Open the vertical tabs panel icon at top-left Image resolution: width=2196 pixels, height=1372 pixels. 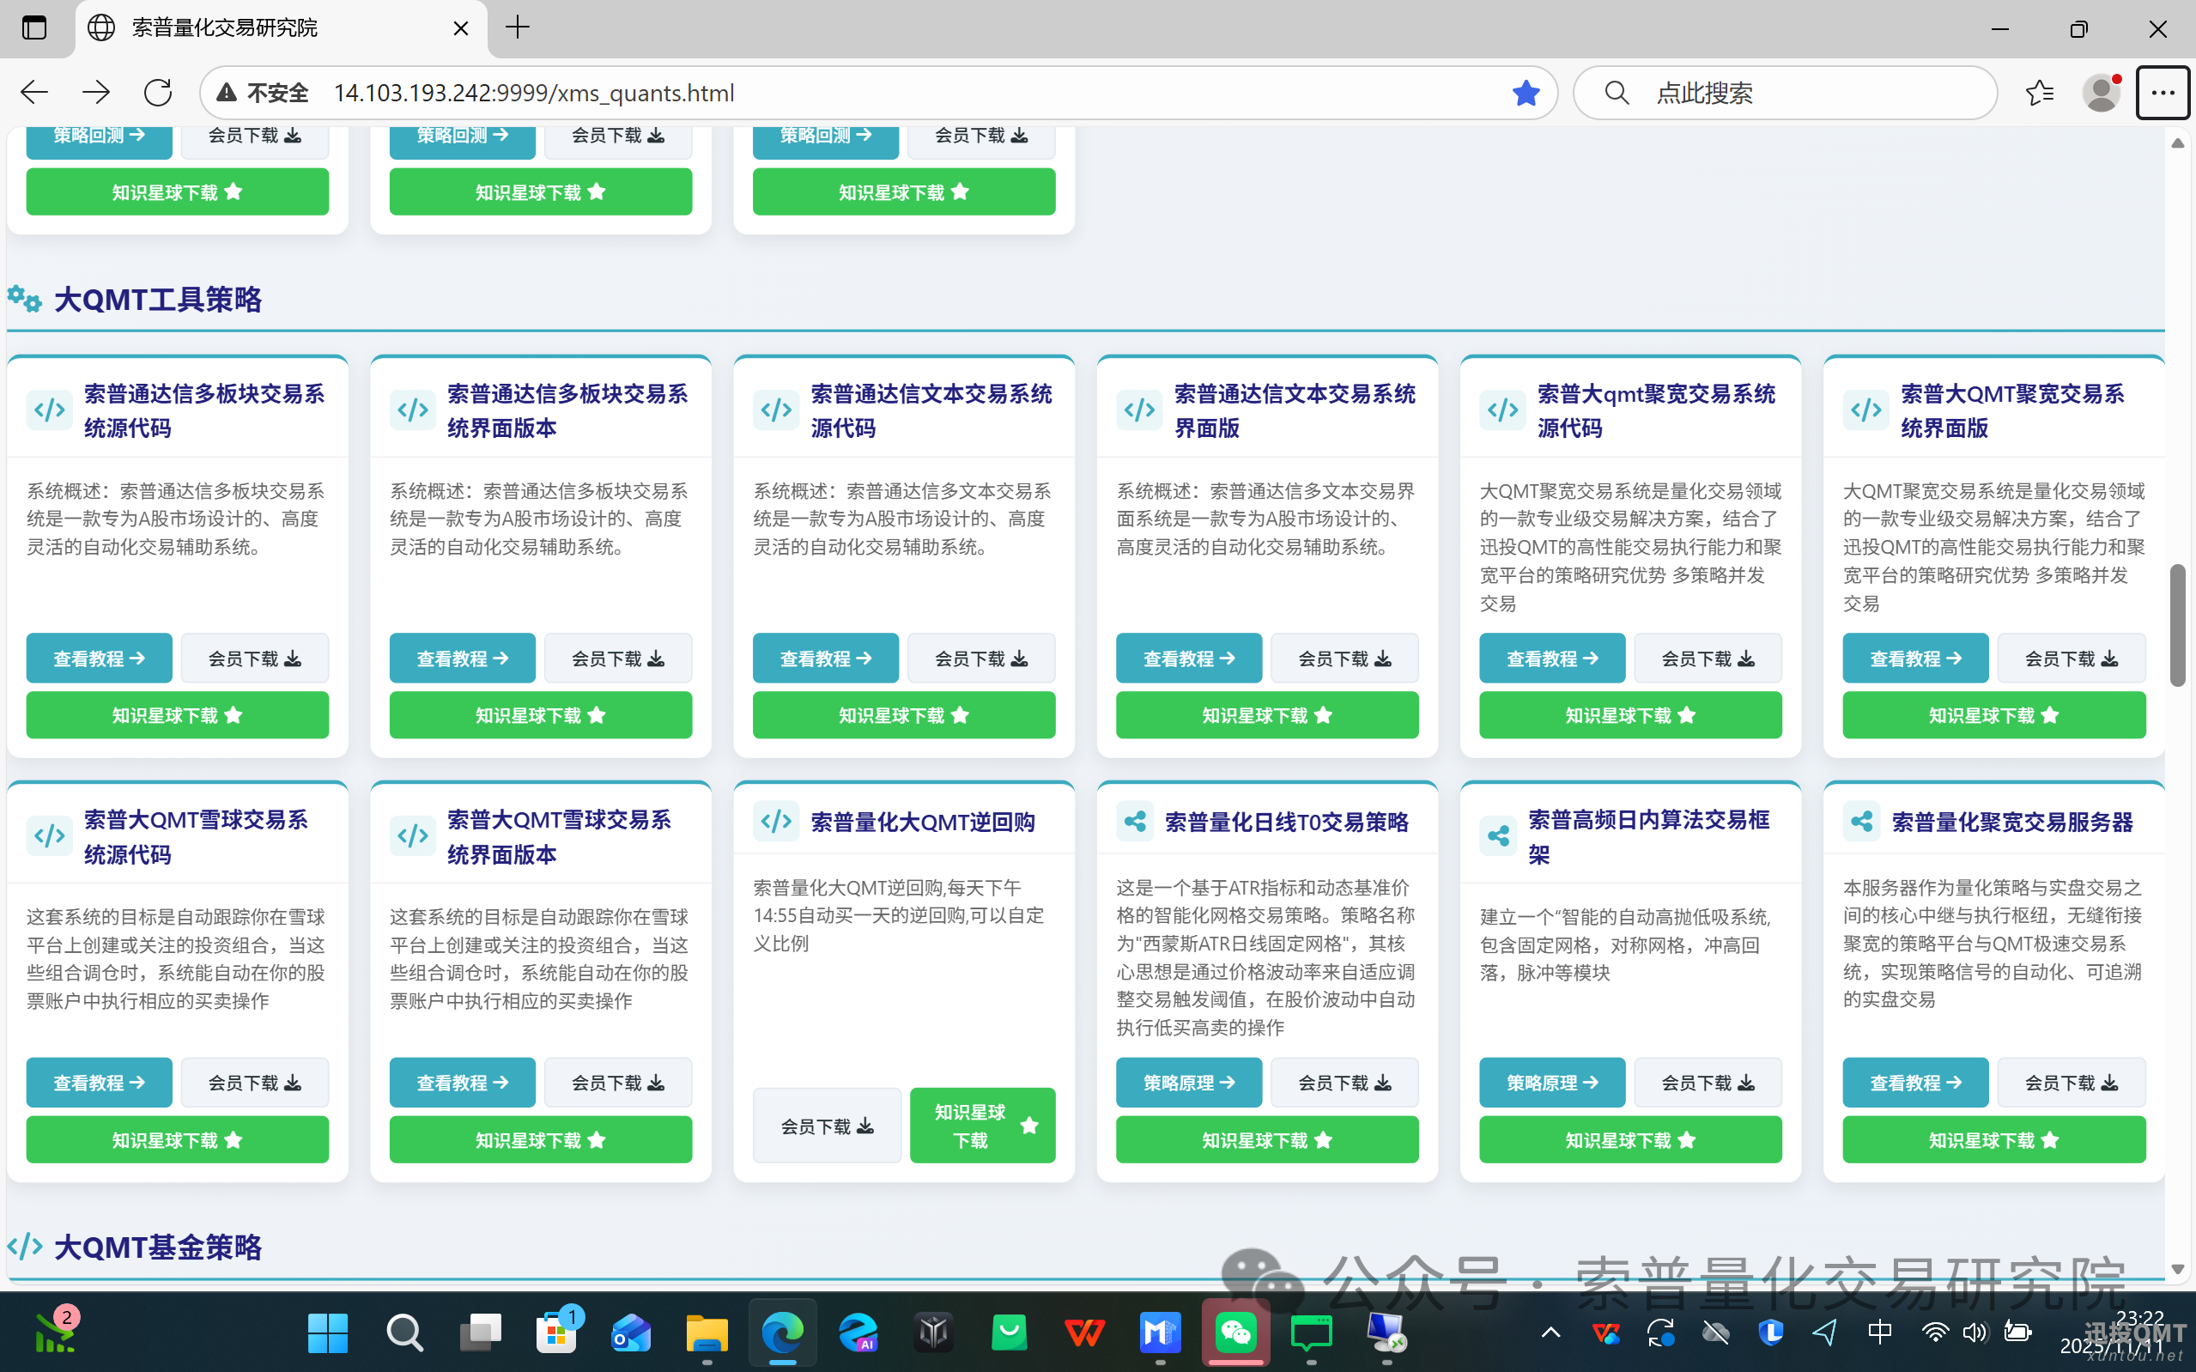(x=34, y=27)
